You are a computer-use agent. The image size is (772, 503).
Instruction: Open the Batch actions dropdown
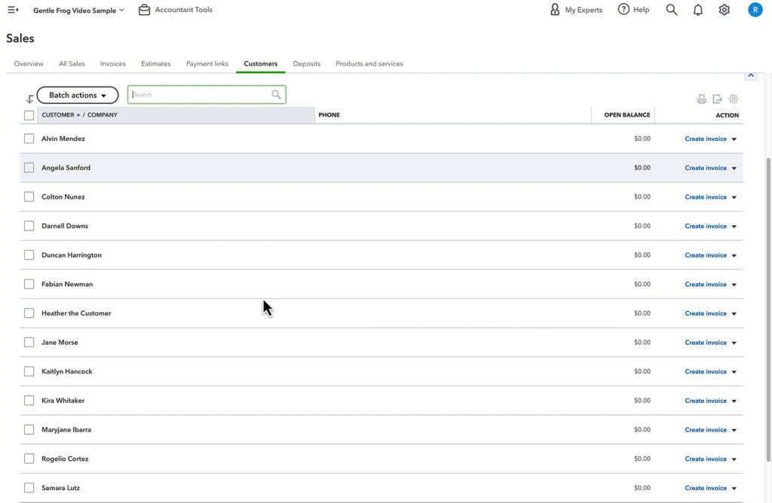[x=77, y=95]
